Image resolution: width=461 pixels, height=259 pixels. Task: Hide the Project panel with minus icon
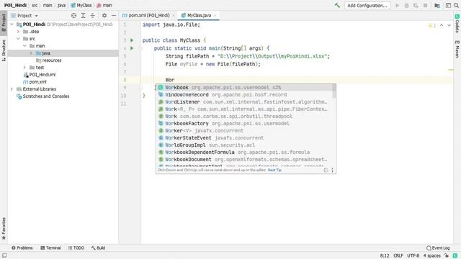tap(114, 16)
